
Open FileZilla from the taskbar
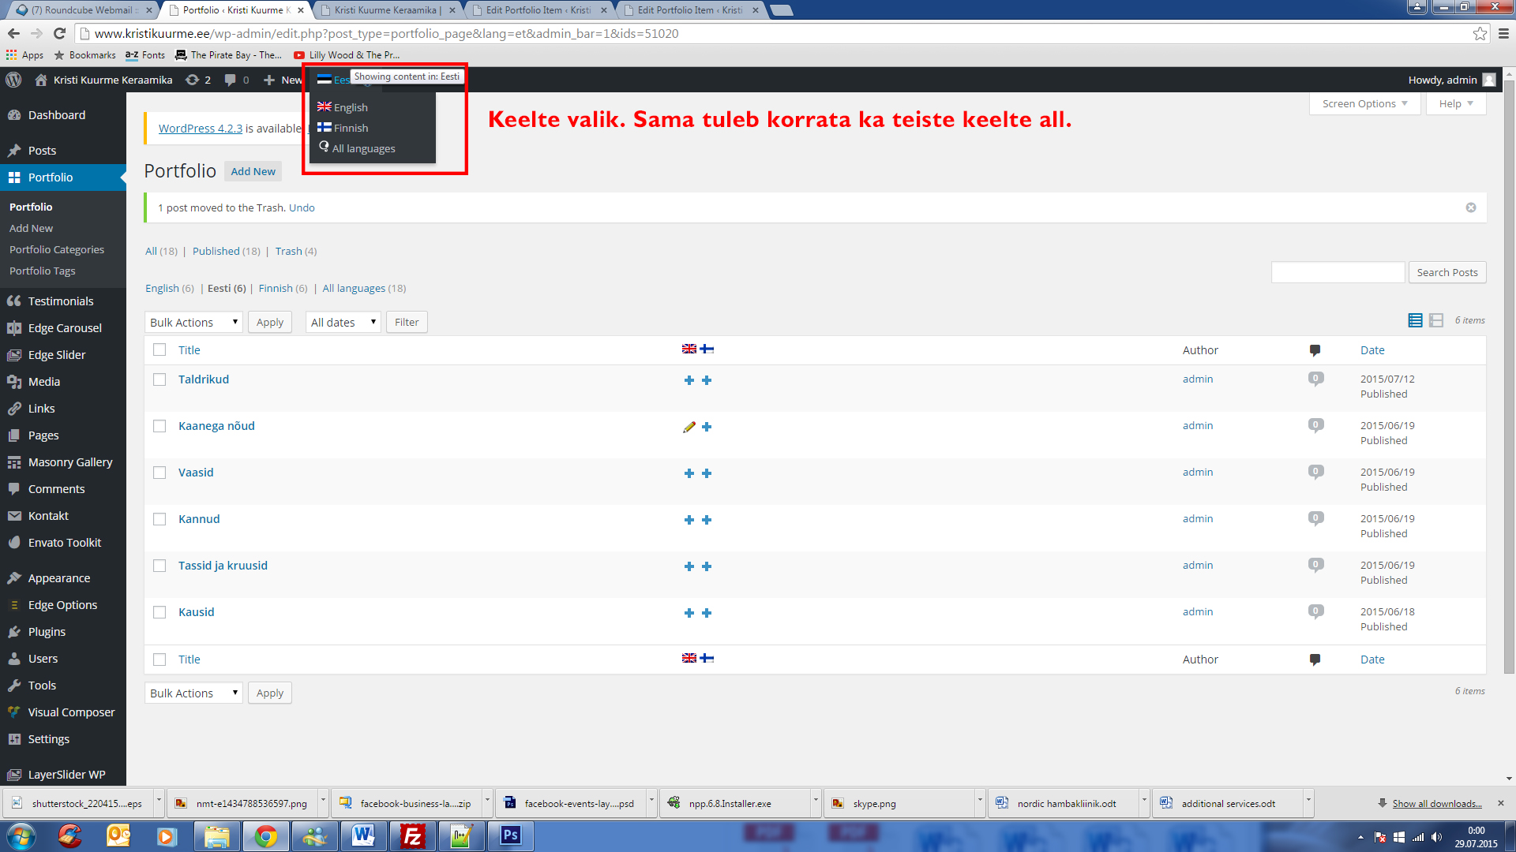[x=412, y=835]
